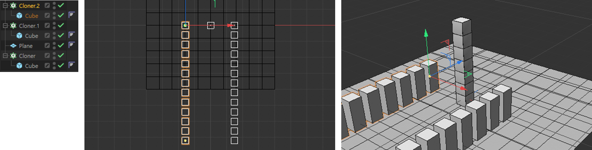
Task: Toggle visibility dots for Cloner.2
Action: (x=54, y=5)
